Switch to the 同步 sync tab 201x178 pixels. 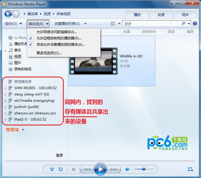[185, 15]
